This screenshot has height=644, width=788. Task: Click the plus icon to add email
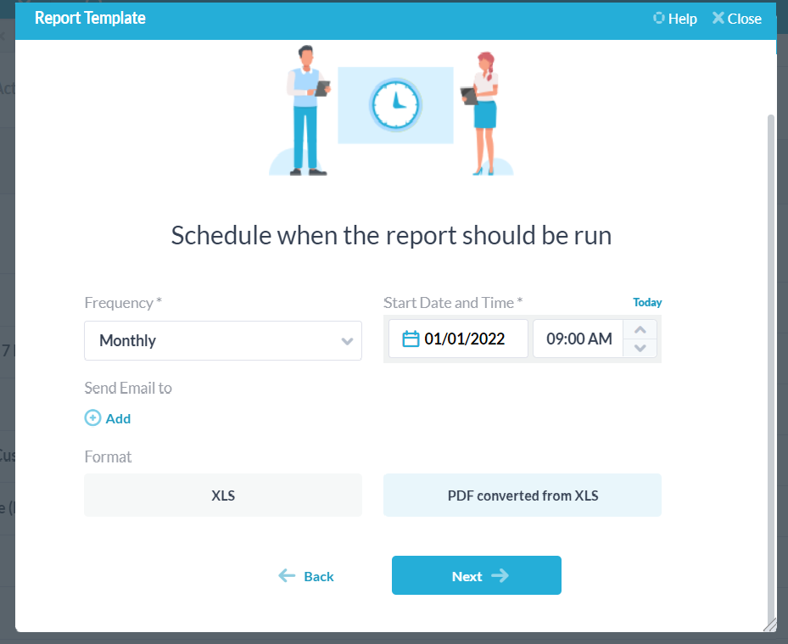click(92, 417)
